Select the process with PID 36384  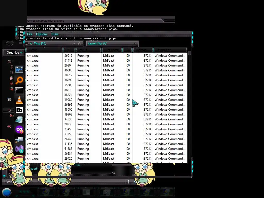click(x=106, y=154)
